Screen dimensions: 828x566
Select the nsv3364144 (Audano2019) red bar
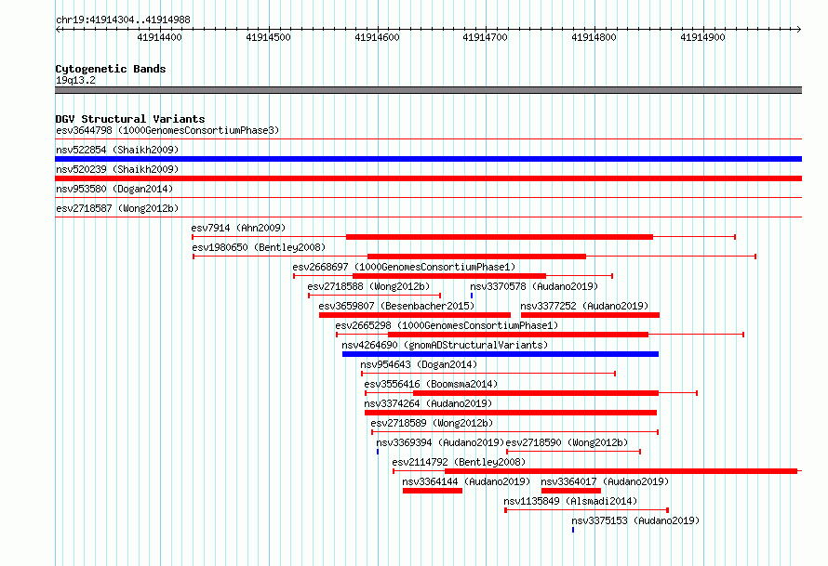tap(433, 491)
